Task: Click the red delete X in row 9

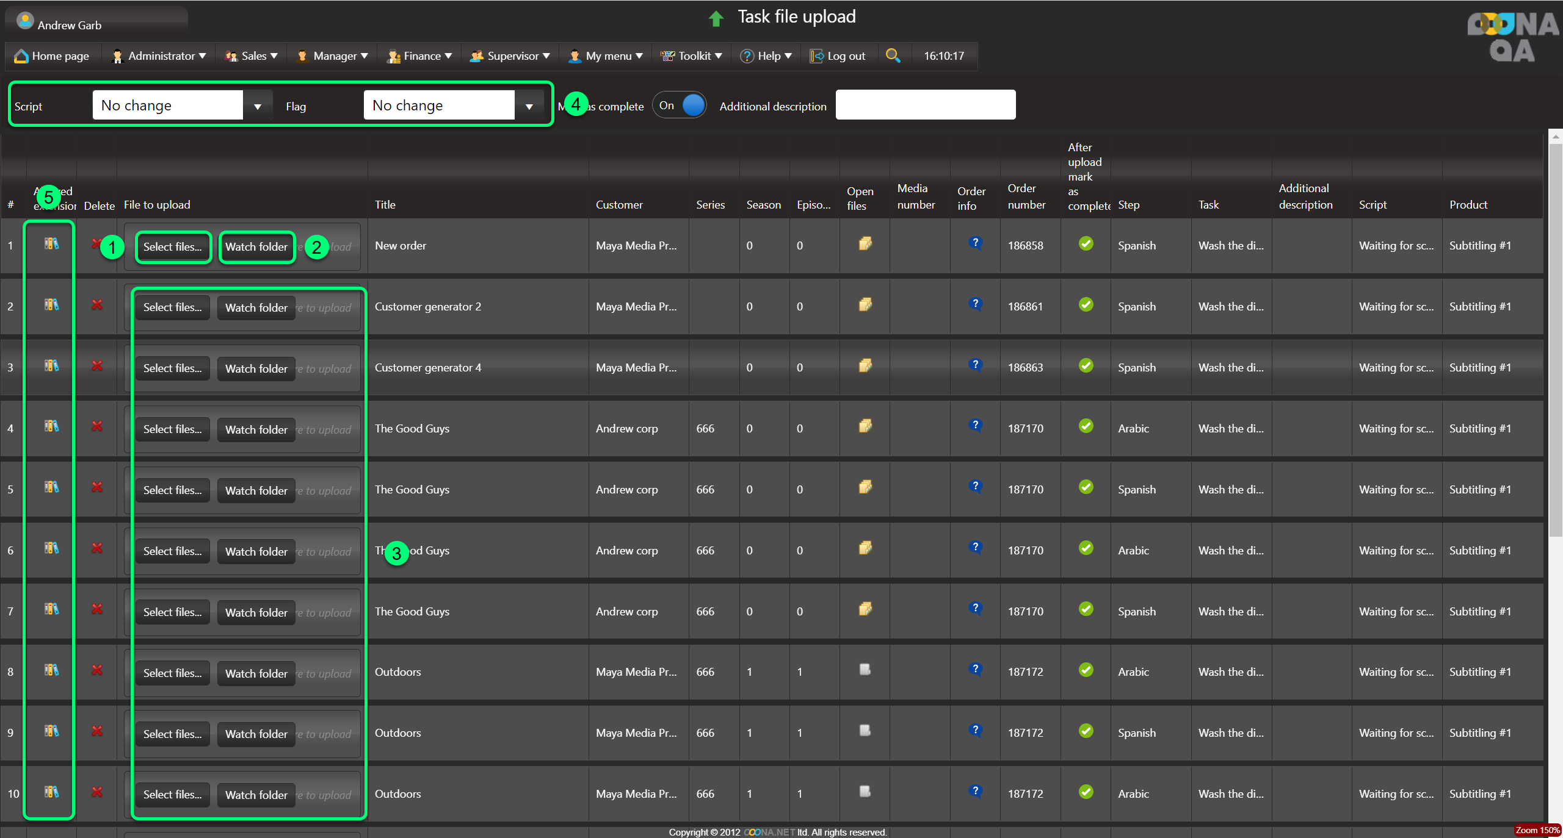Action: click(96, 731)
